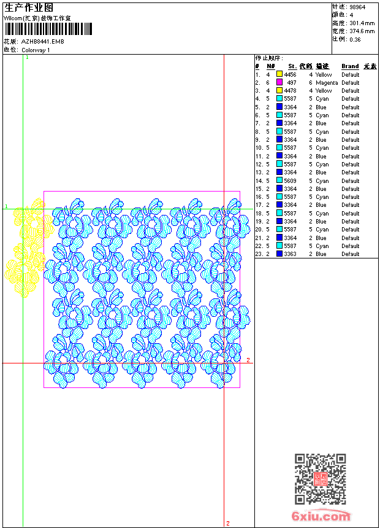Select the cyan swatch in stop row 18
Screen dimensions: 380x528
279,213
